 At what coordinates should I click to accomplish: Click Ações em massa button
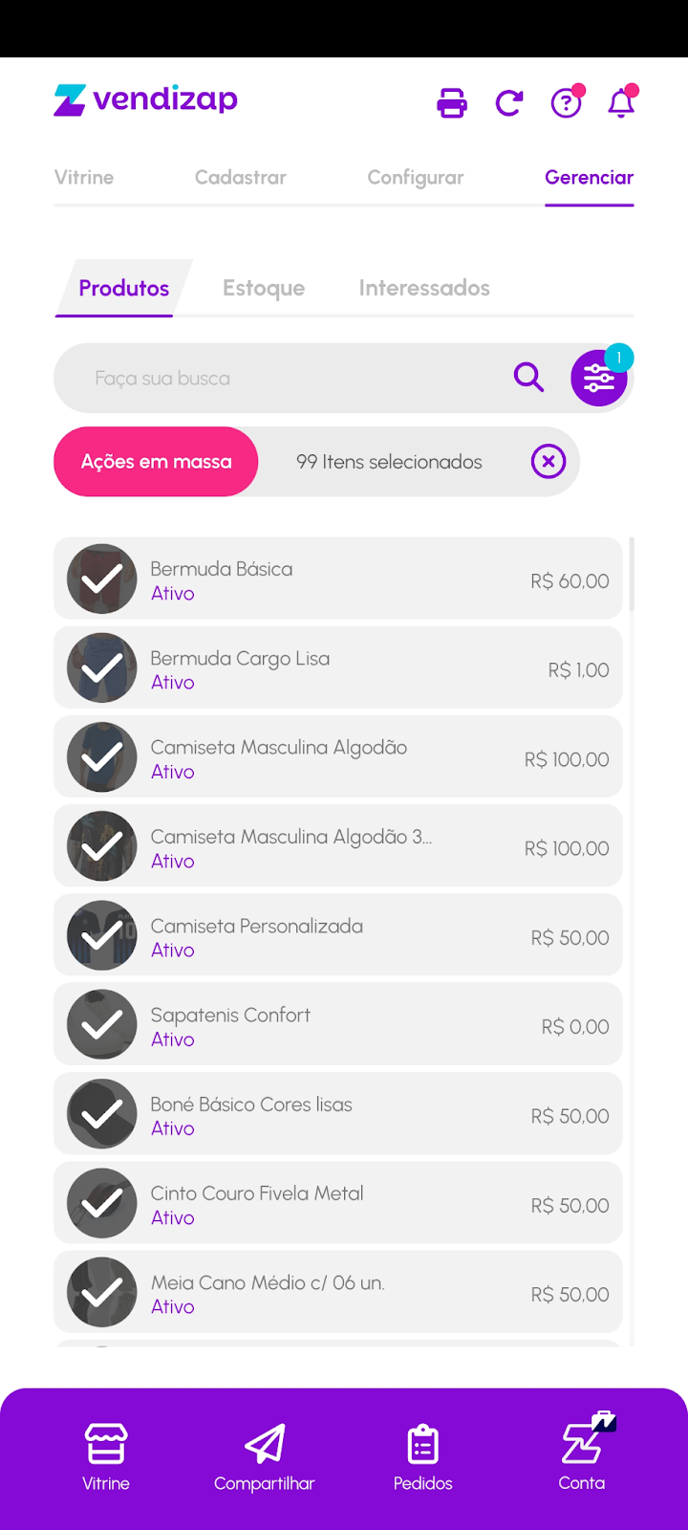(x=156, y=462)
